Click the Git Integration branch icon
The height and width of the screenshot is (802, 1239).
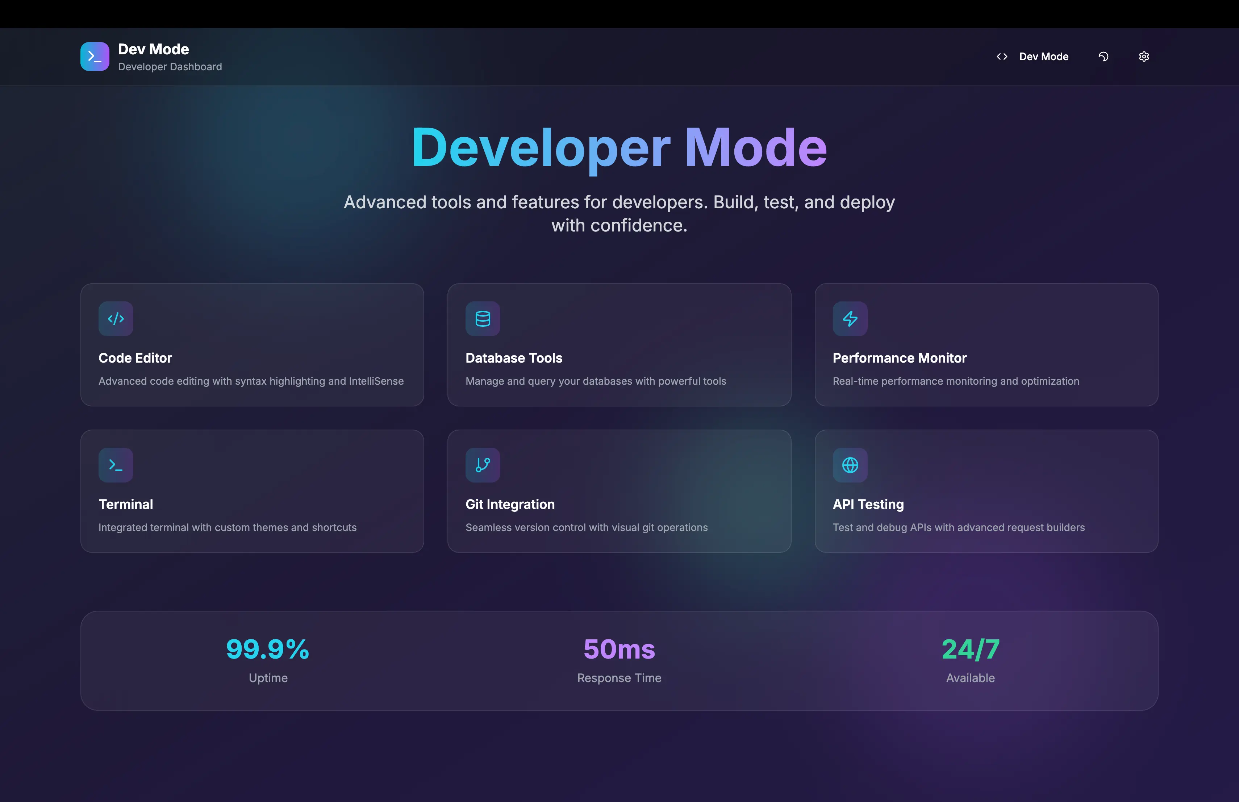pyautogui.click(x=483, y=465)
